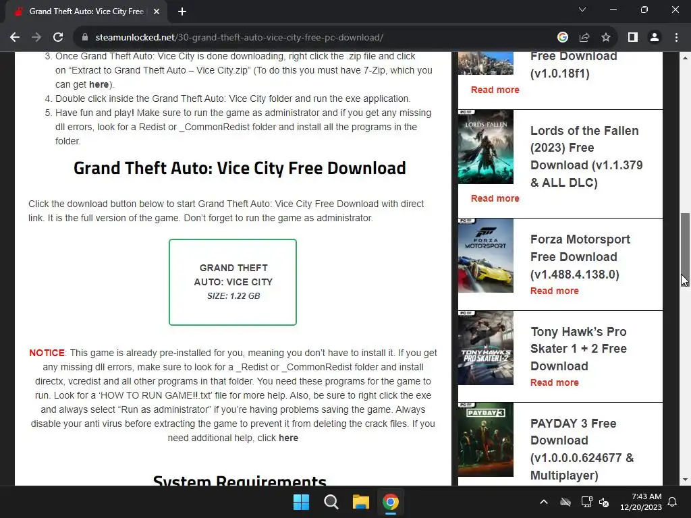The image size is (691, 518).
Task: Open the Windows Start menu
Action: pos(302,502)
